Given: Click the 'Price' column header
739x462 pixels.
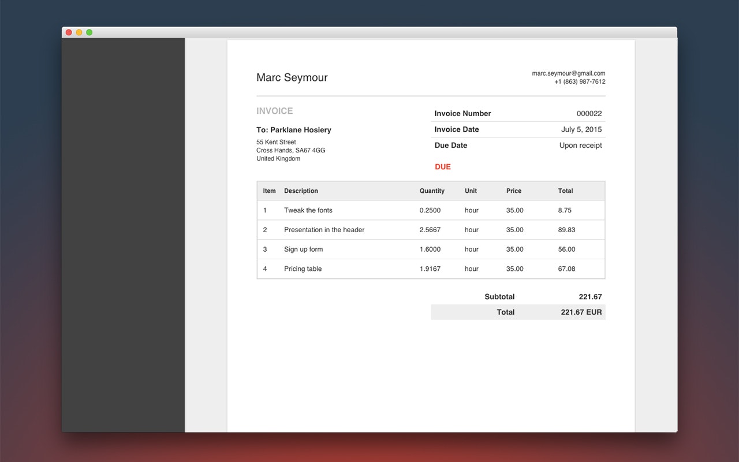Looking at the screenshot, I should click(514, 191).
